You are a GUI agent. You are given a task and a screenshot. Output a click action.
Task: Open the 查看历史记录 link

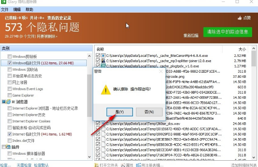click(x=59, y=18)
